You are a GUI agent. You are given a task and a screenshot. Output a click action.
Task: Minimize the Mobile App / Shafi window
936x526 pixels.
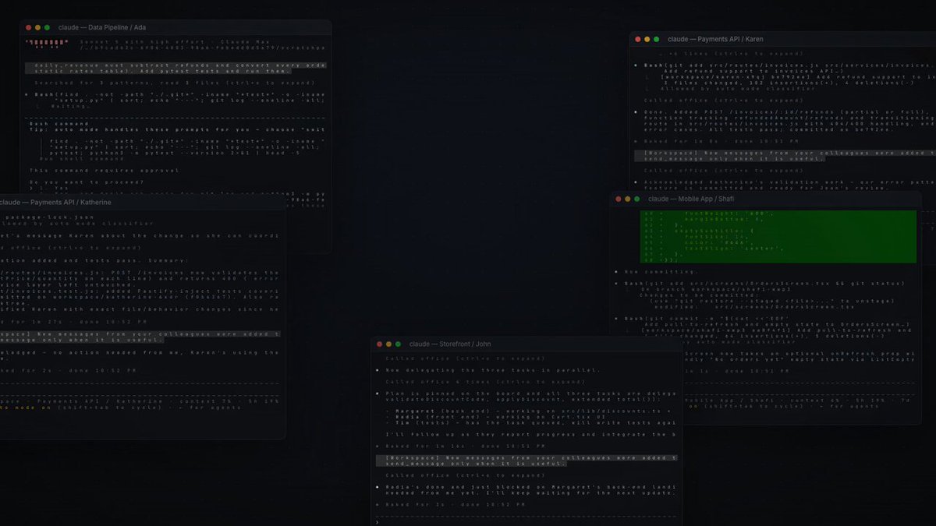point(628,199)
